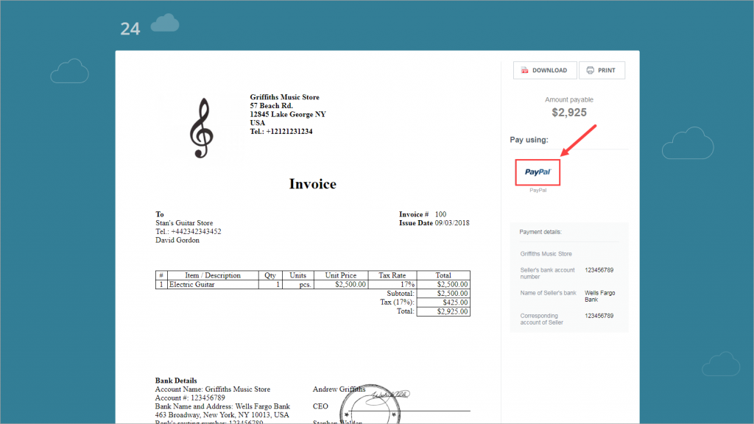
Task: Click the 'Tax (17%):' label
Action: (x=397, y=303)
